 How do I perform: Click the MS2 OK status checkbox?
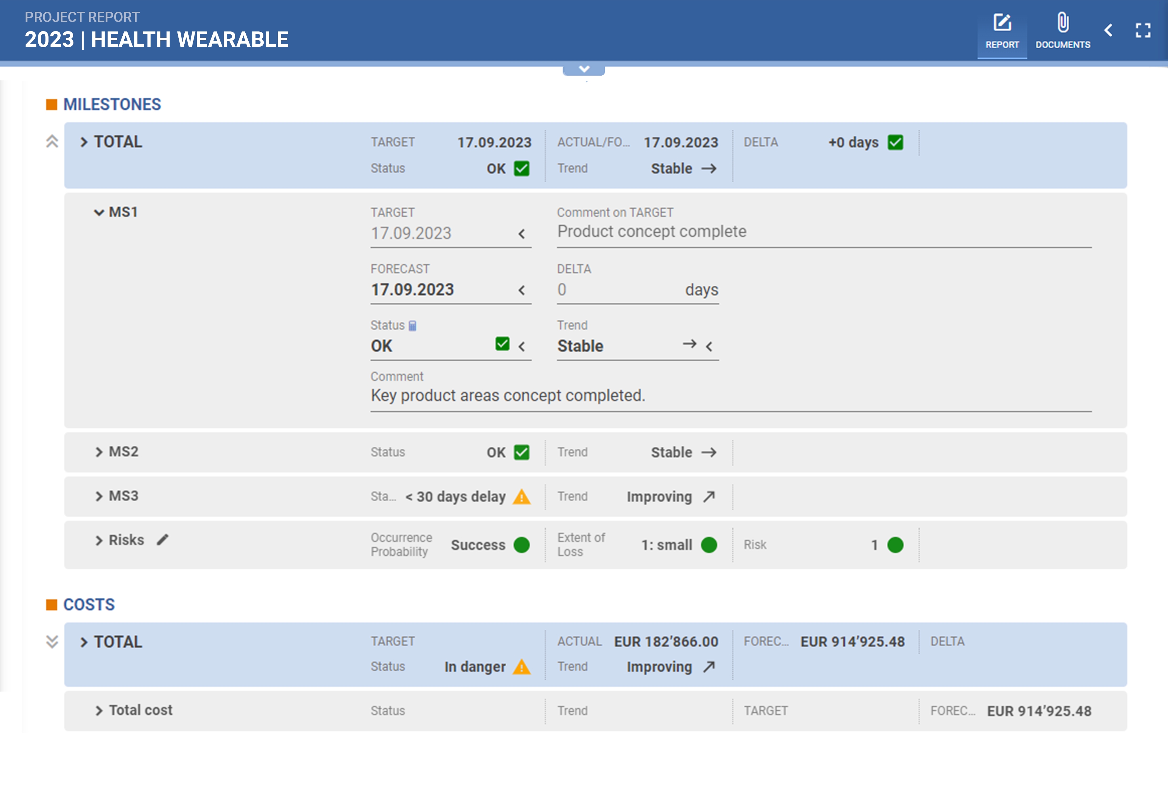click(522, 452)
